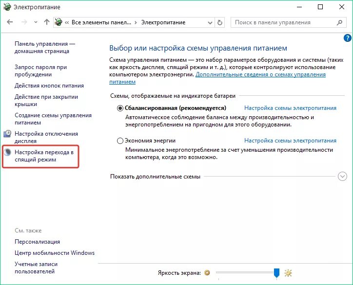Refresh the Электропитание page
This screenshot has width=353, height=285.
pyautogui.click(x=220, y=22)
